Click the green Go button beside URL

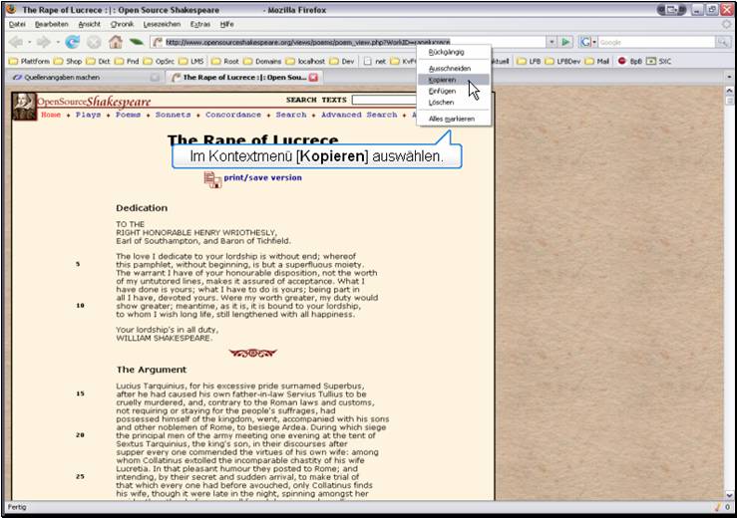click(x=565, y=42)
